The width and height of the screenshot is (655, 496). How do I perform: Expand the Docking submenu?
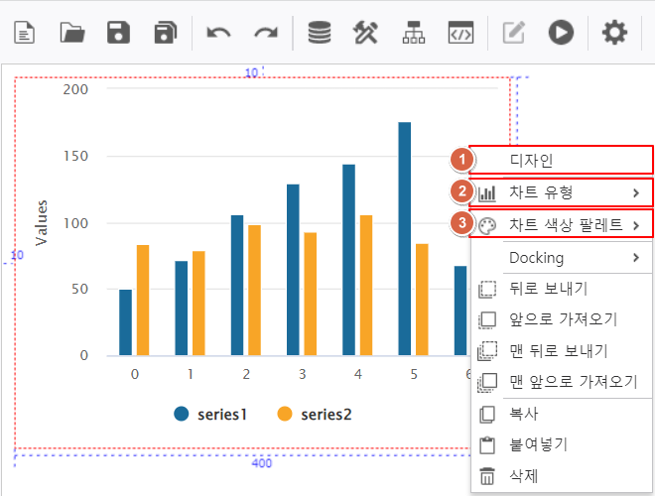click(x=562, y=258)
